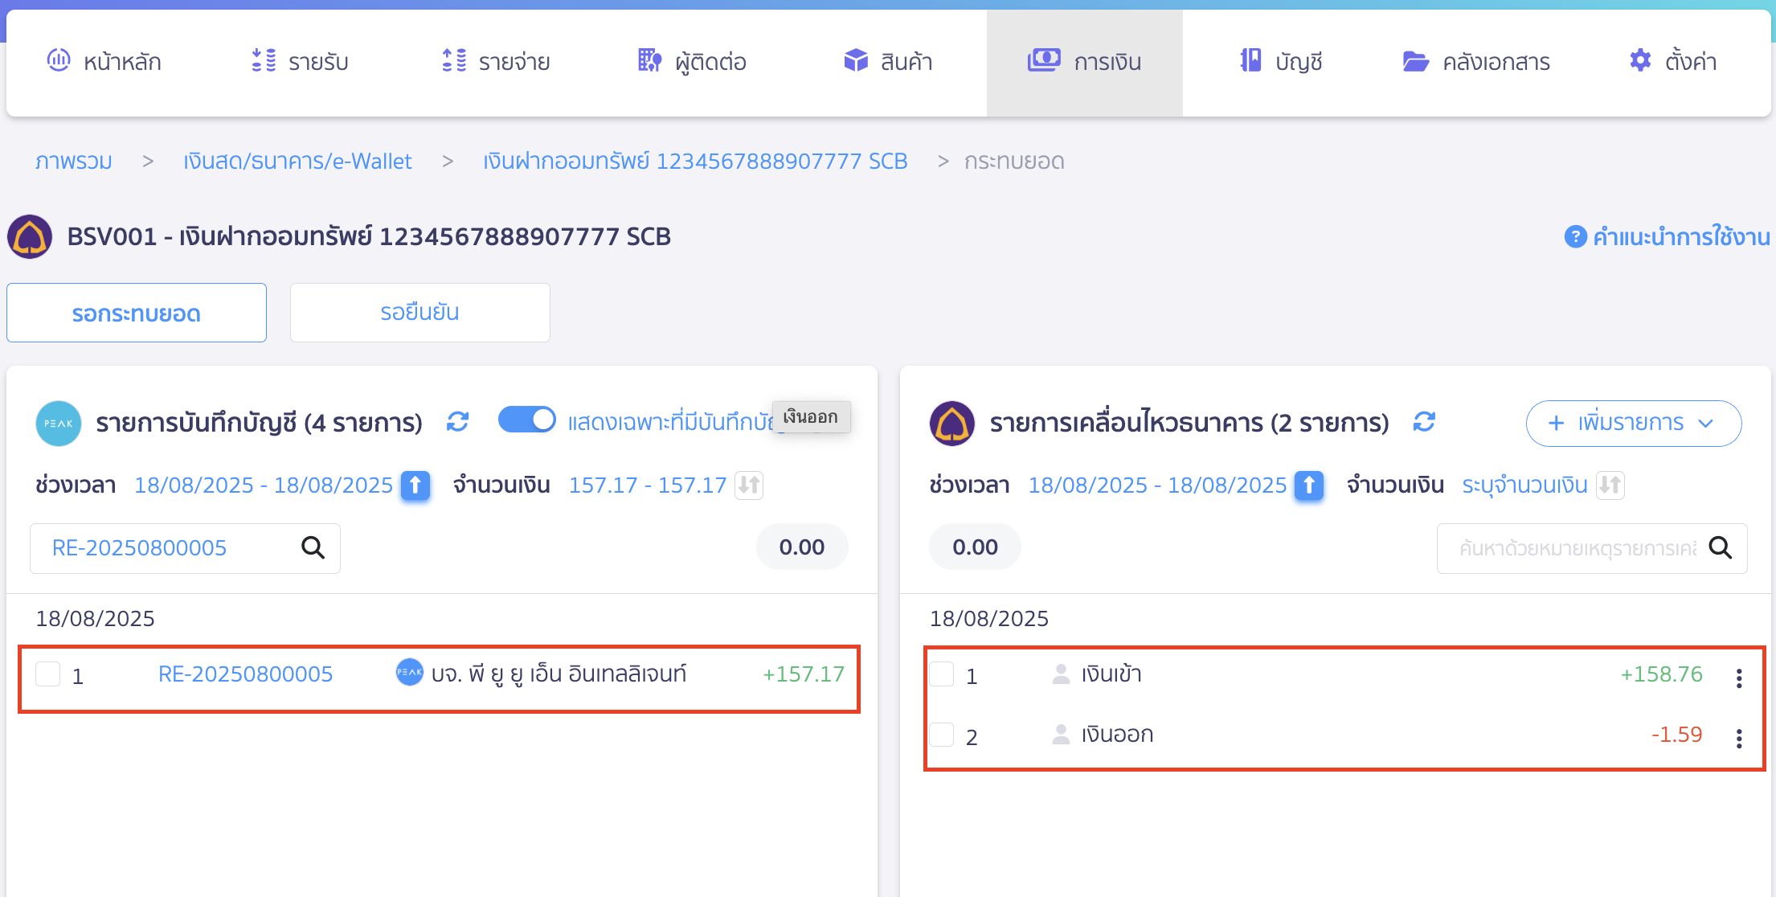Tick checkbox for เงินเข้า row
The image size is (1776, 897).
[942, 674]
